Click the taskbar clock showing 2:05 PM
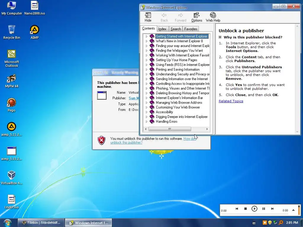Image resolution: width=303 pixels, height=227 pixels. pyautogui.click(x=292, y=223)
